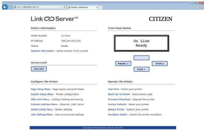
Task: Open the Global Config Menu link
Action: tap(42, 110)
